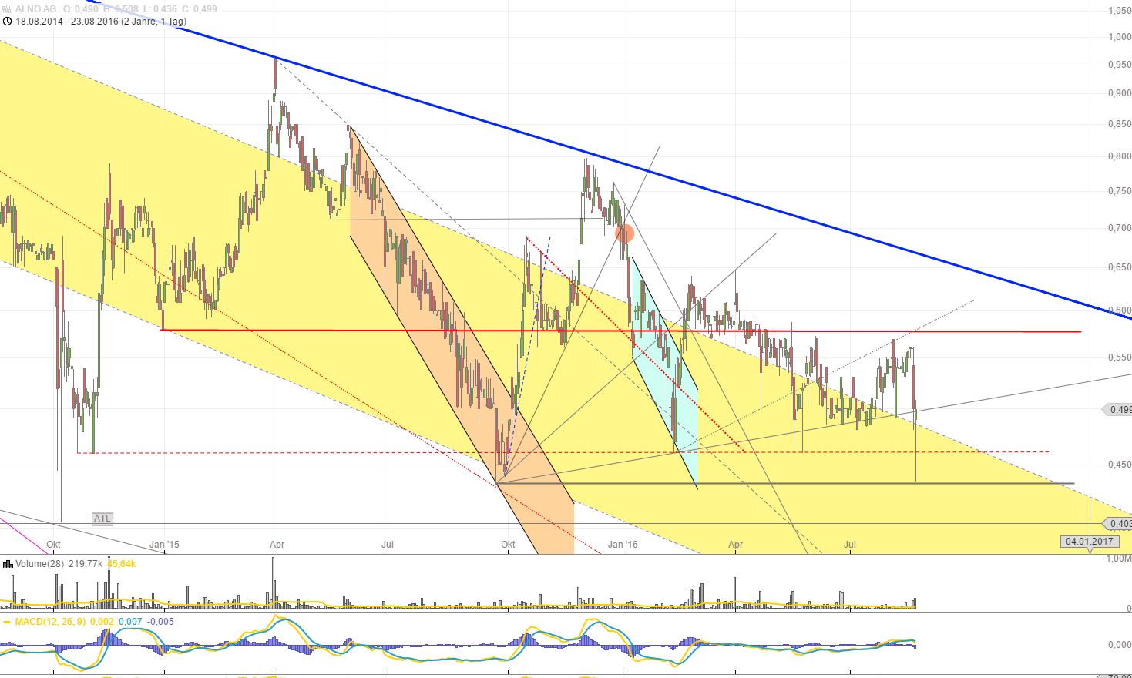Click the high value H: 0,508
The height and width of the screenshot is (678, 1132).
[x=121, y=9]
